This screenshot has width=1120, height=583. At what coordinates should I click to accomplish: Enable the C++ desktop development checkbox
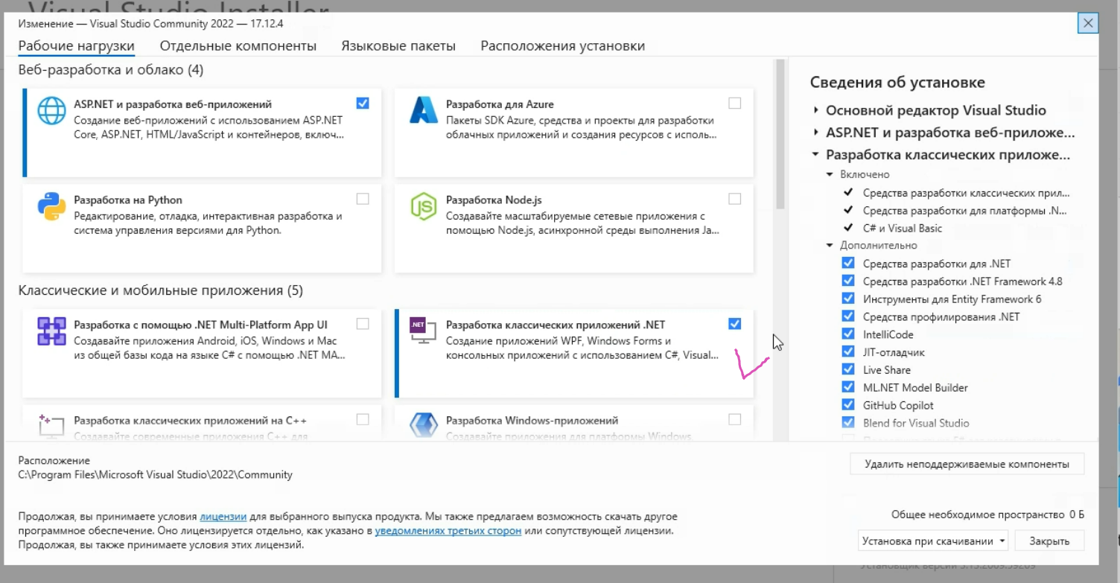coord(363,419)
